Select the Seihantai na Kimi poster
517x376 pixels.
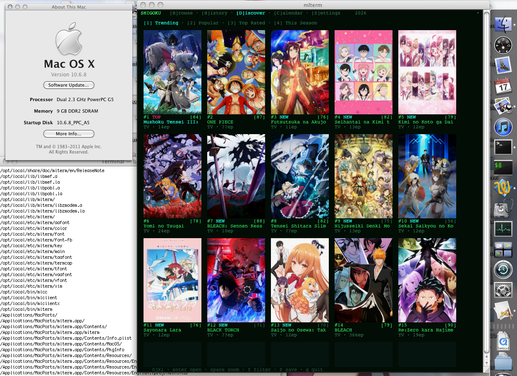364,72
